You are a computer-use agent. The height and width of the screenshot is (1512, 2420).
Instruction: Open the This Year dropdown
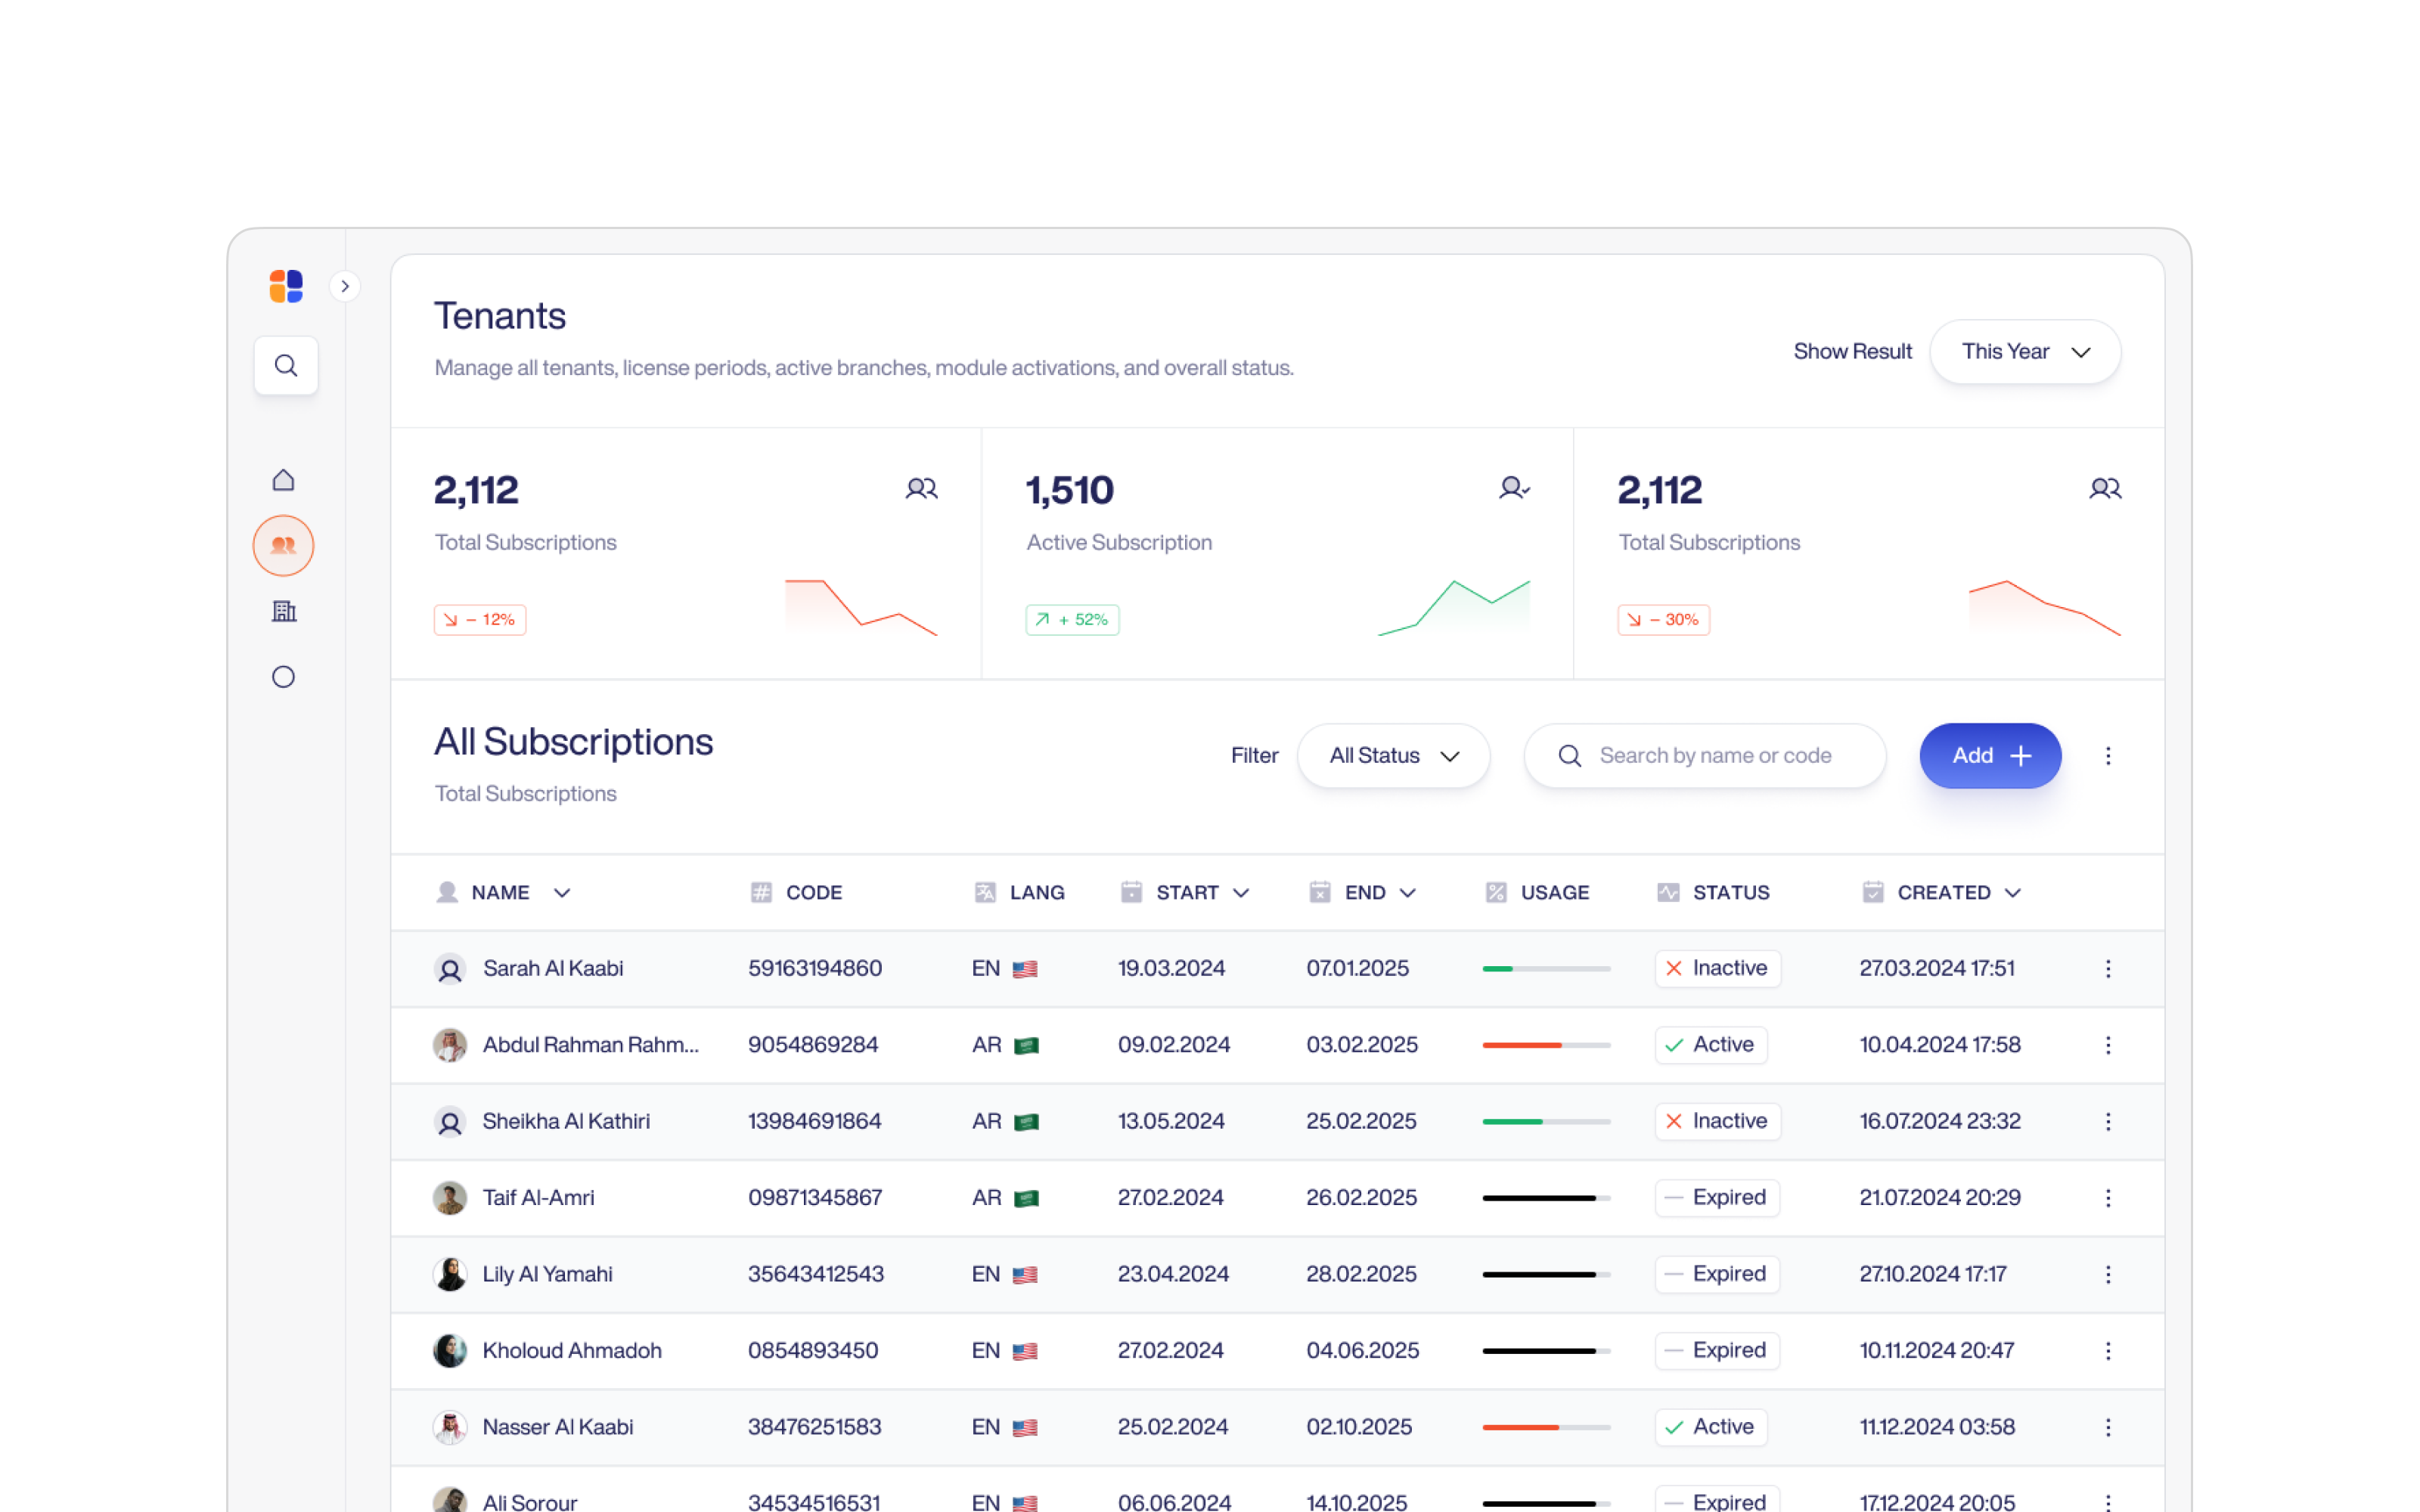(x=2025, y=352)
